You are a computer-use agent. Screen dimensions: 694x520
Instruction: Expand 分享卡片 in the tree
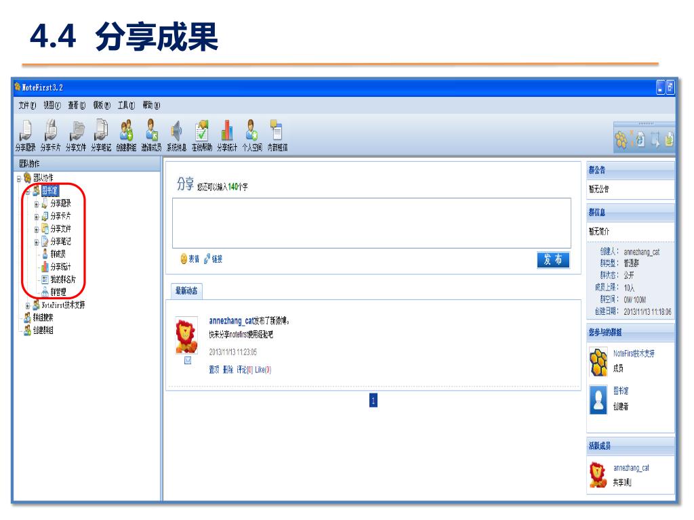coord(37,217)
